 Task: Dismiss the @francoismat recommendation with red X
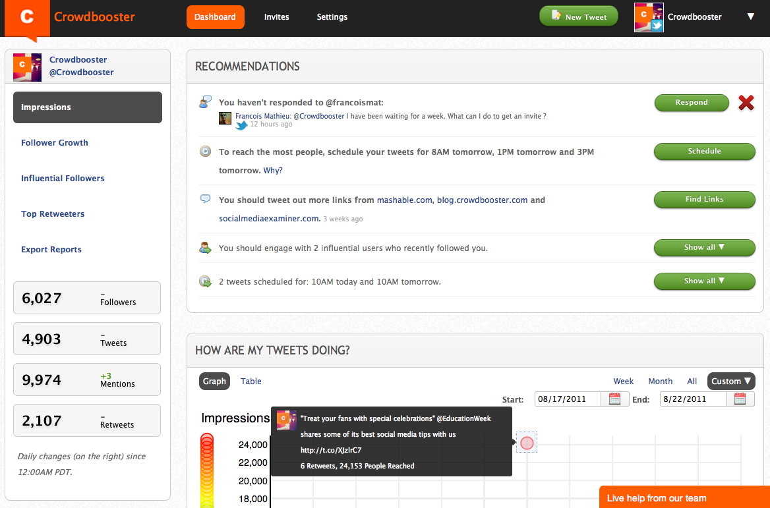click(x=746, y=103)
